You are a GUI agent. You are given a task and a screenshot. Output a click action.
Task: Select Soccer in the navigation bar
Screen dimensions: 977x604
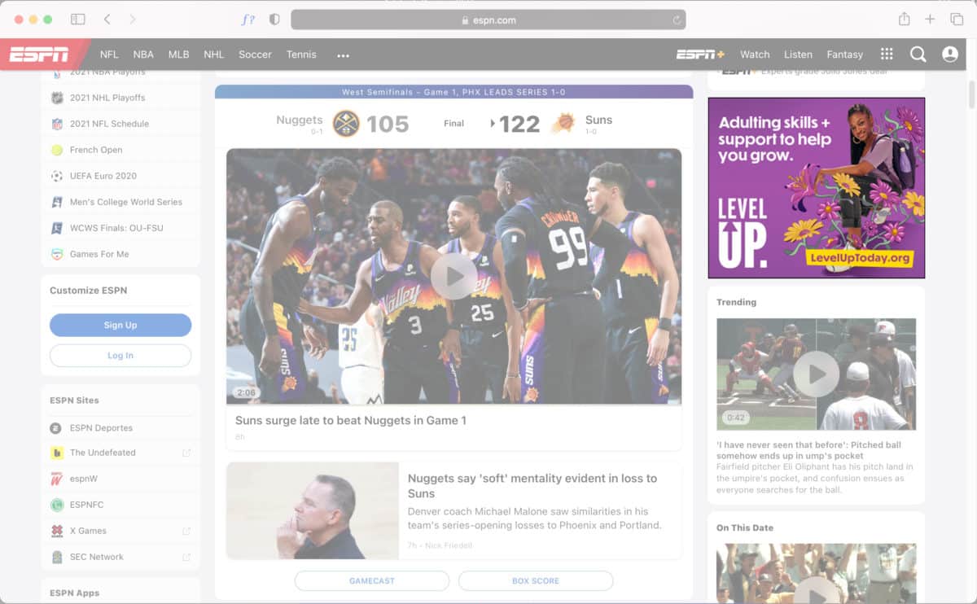tap(255, 55)
